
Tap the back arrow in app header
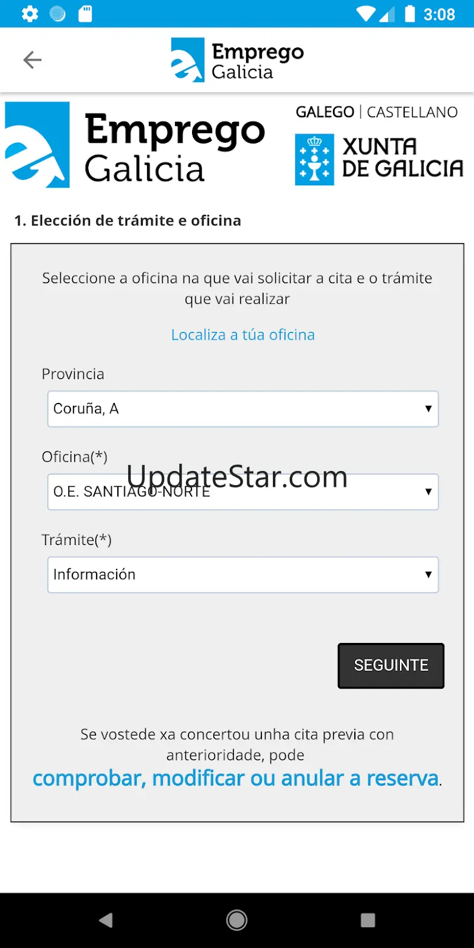click(32, 60)
